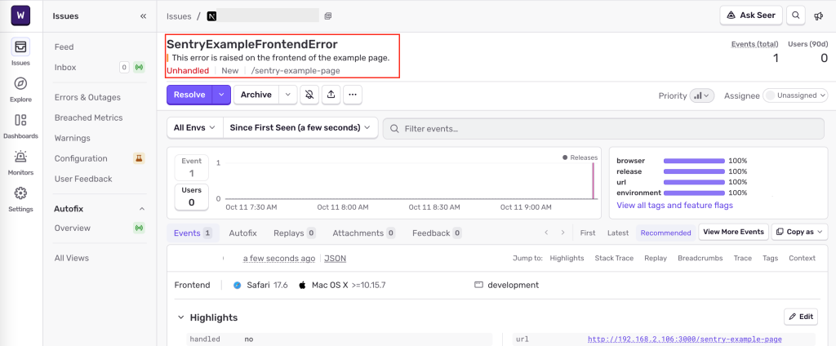Image resolution: width=836 pixels, height=346 pixels.
Task: Click the browser tag 100% bar
Action: pos(694,161)
